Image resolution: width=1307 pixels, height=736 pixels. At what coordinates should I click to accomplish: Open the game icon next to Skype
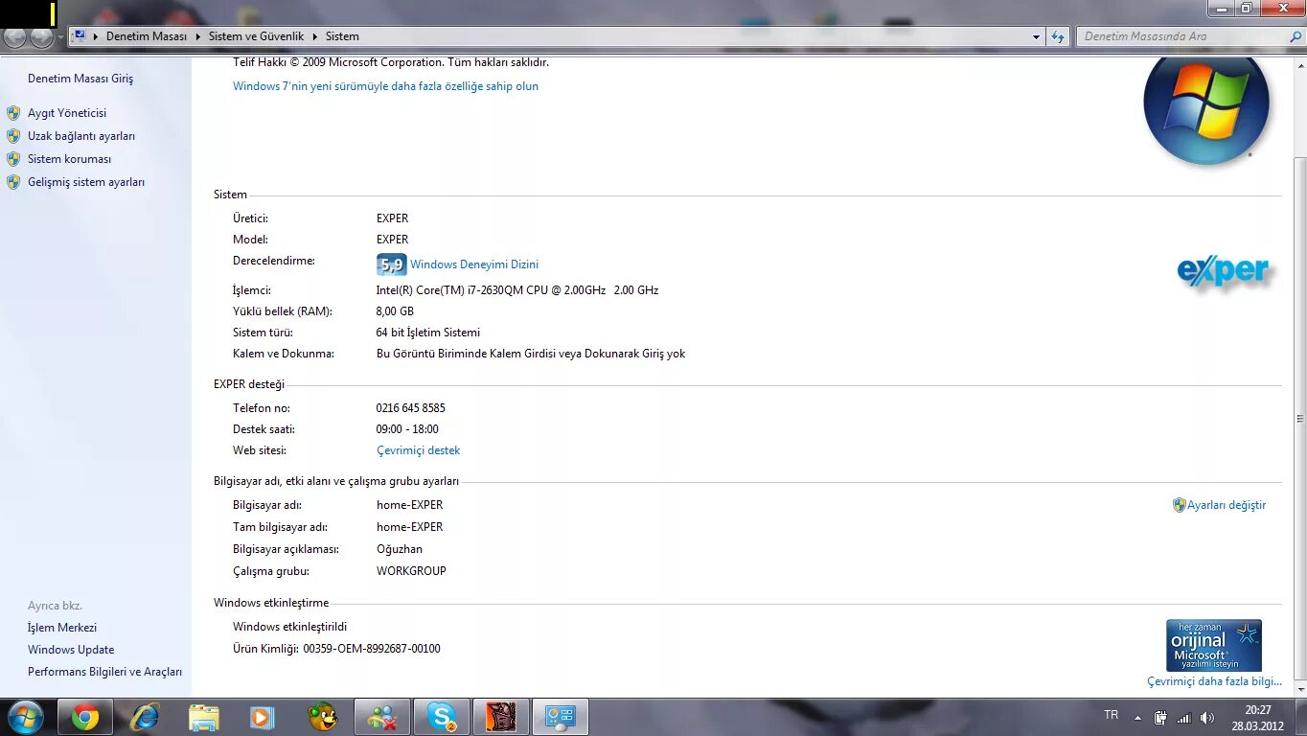501,717
